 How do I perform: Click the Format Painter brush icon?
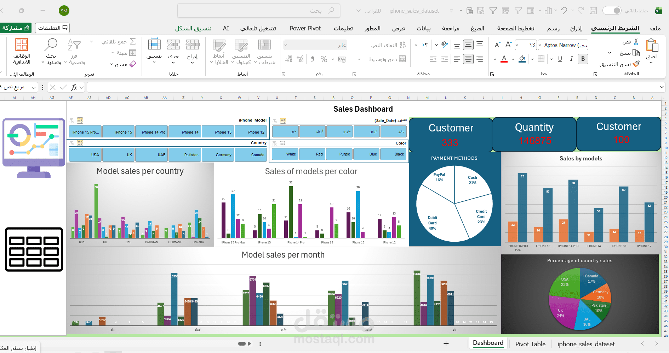click(x=636, y=64)
